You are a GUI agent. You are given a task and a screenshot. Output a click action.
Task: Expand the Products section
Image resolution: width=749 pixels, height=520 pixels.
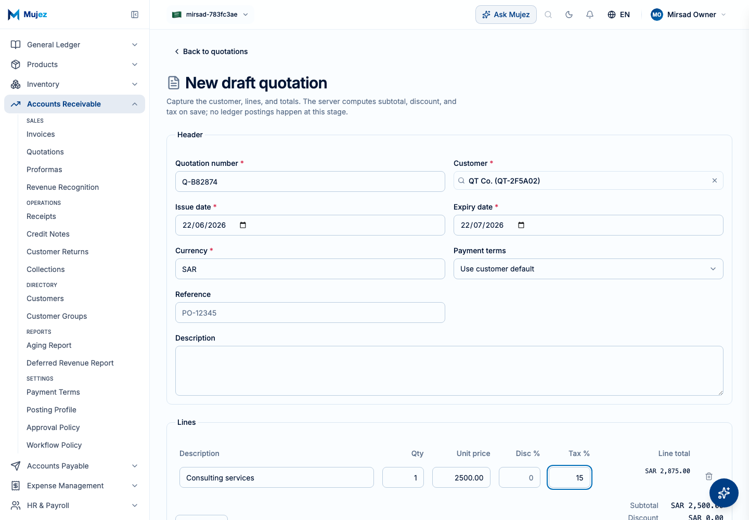click(x=135, y=64)
